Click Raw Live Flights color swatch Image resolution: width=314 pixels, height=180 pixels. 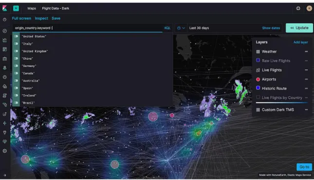pyautogui.click(x=258, y=60)
